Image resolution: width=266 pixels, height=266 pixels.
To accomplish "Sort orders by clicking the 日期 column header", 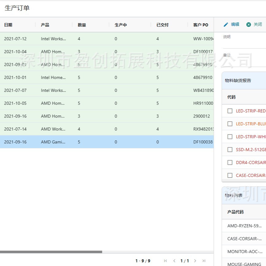I will tap(7, 25).
